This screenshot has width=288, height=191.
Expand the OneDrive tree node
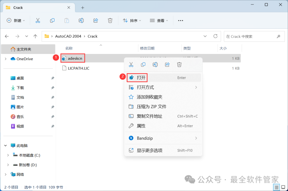point(6,59)
